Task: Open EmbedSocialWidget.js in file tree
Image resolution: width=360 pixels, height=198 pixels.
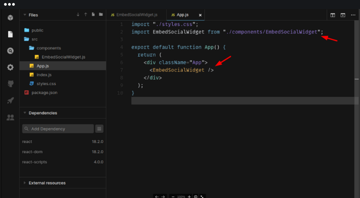Action: tap(63, 57)
